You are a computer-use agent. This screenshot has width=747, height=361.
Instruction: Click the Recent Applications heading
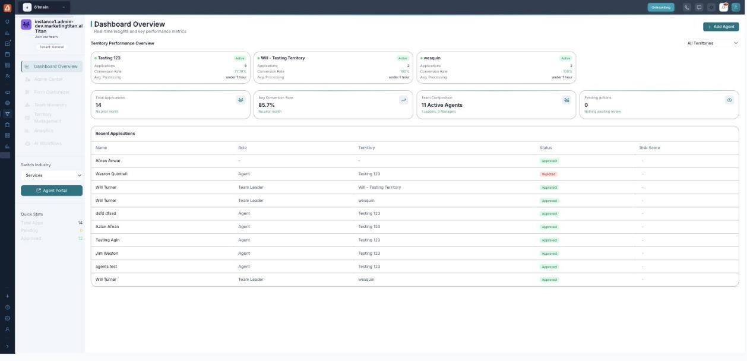point(115,134)
